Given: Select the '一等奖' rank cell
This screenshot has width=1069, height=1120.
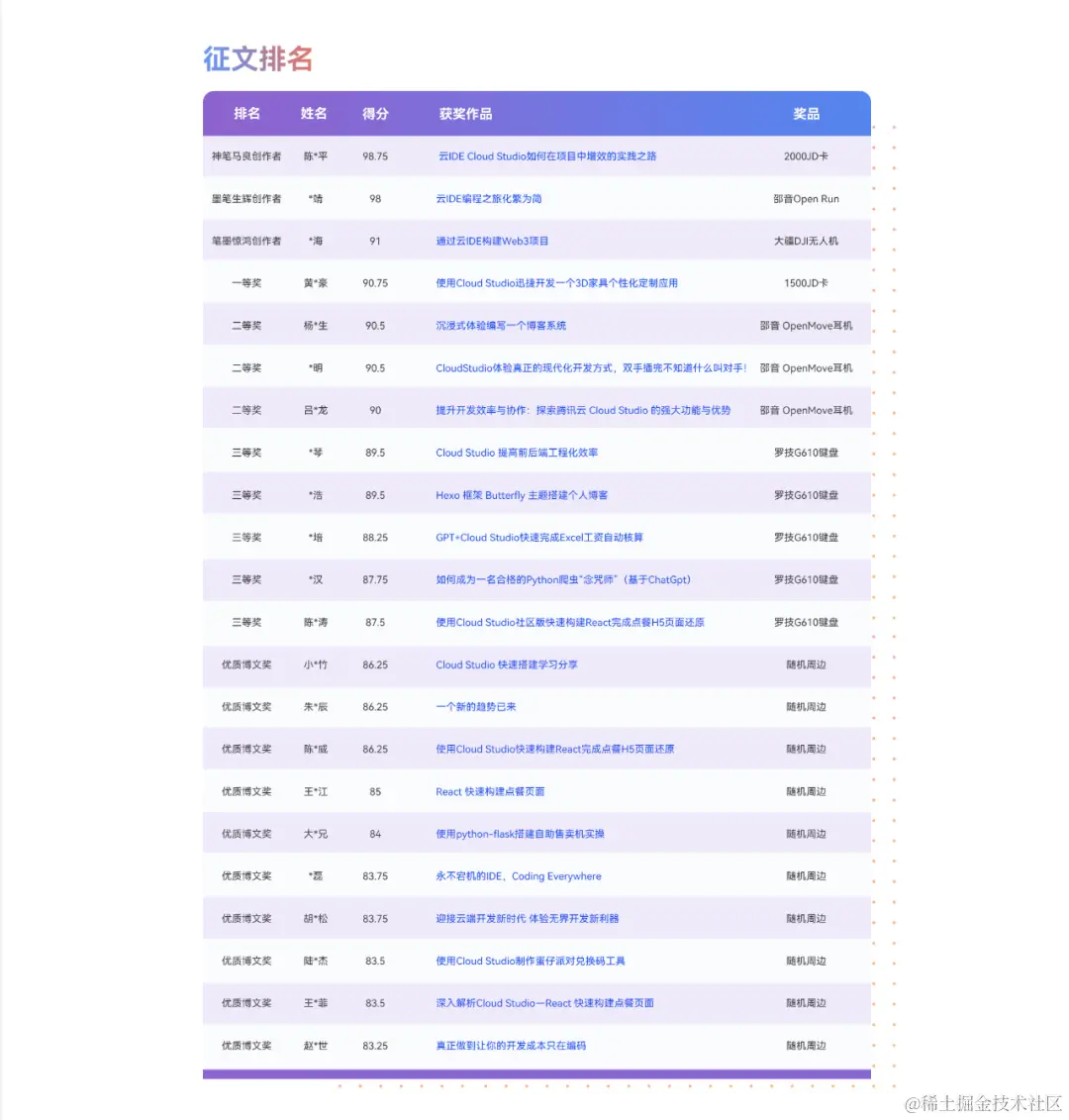Looking at the screenshot, I should click(246, 283).
